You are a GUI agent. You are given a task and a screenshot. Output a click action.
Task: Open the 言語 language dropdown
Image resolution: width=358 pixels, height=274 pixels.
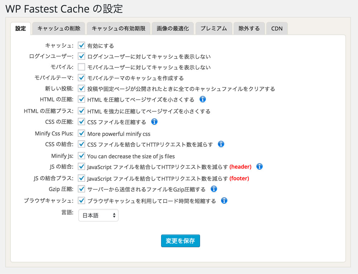tap(98, 215)
